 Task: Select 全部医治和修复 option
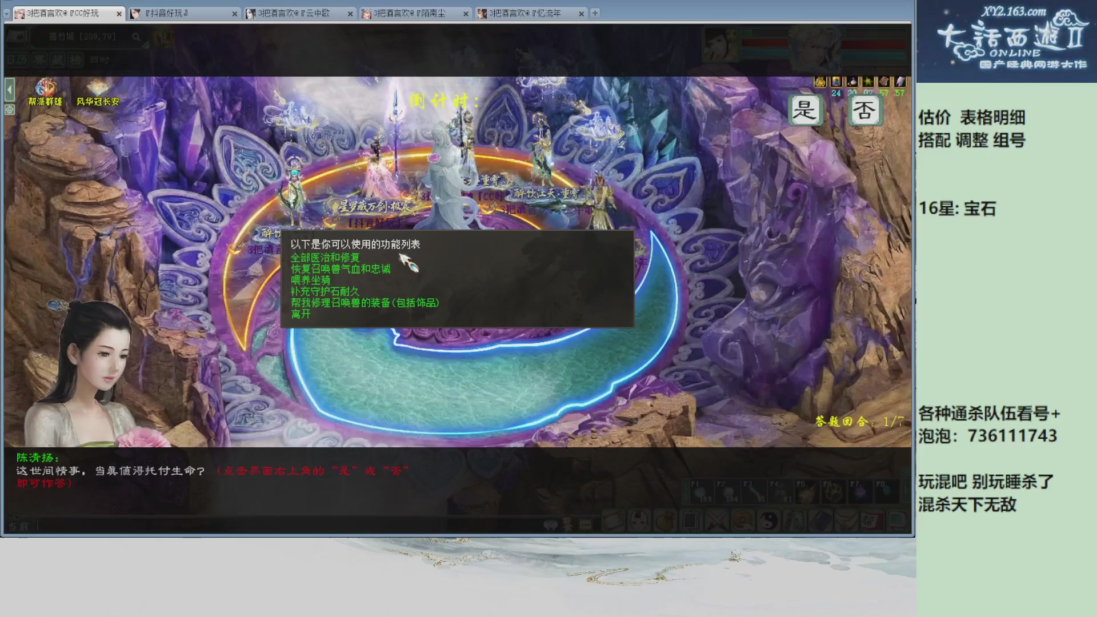[x=325, y=258]
